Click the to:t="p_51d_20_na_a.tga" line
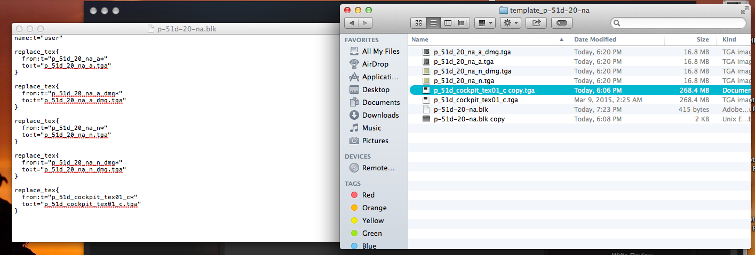755x255 pixels. [66, 65]
